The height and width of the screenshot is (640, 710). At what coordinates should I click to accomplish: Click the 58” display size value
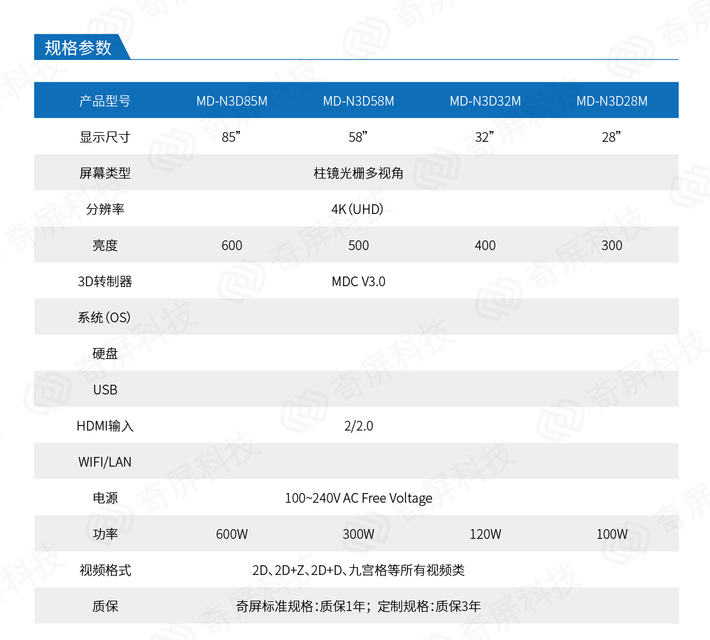[x=358, y=137]
